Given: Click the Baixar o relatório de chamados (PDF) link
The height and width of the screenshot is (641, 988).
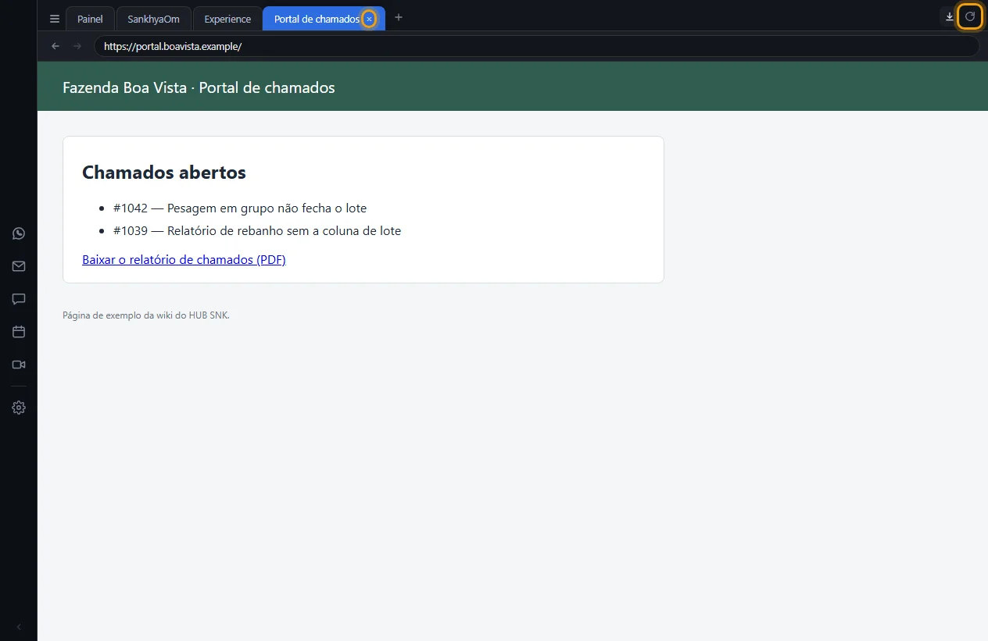Looking at the screenshot, I should tap(184, 259).
